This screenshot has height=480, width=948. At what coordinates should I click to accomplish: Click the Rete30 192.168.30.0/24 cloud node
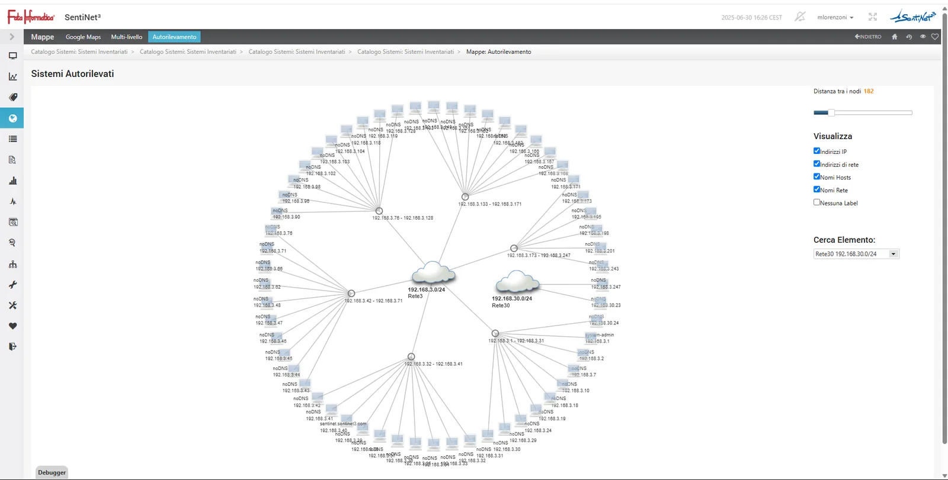click(x=517, y=282)
